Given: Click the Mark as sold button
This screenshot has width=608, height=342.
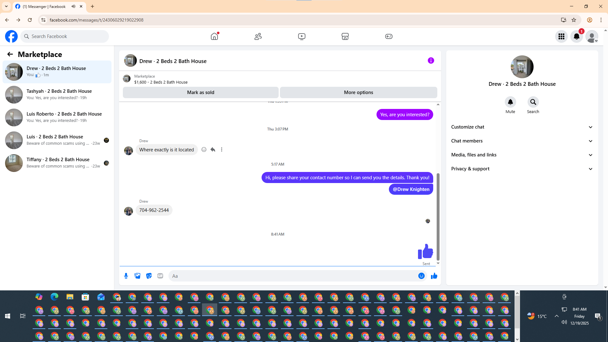Looking at the screenshot, I should click(200, 92).
